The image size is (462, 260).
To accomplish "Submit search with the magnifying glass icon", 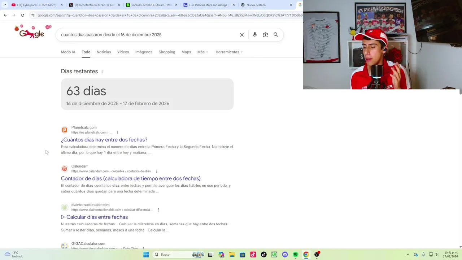I will pos(276,35).
